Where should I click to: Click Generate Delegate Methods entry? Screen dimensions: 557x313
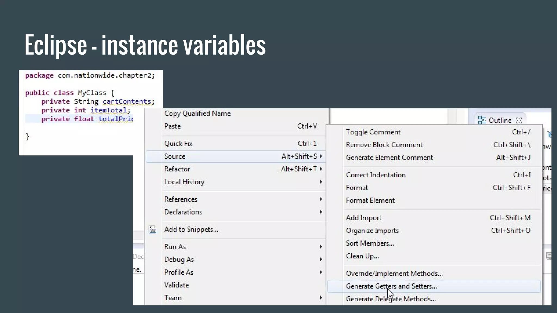pos(391,299)
